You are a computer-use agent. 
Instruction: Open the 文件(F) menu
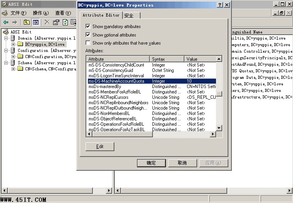coord(18,13)
